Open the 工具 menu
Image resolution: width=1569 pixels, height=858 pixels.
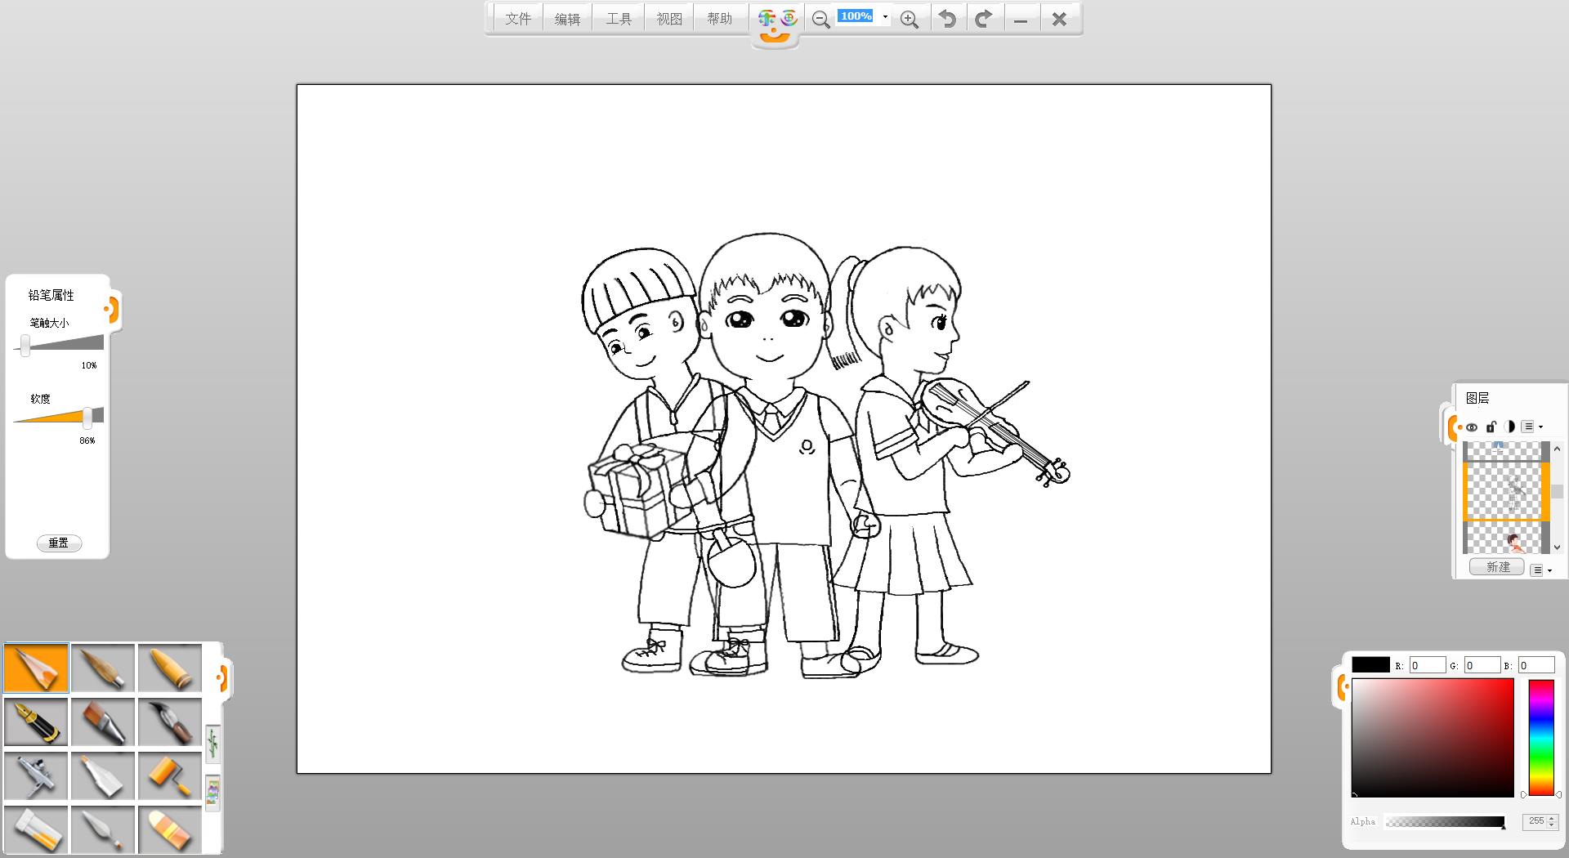click(x=619, y=19)
